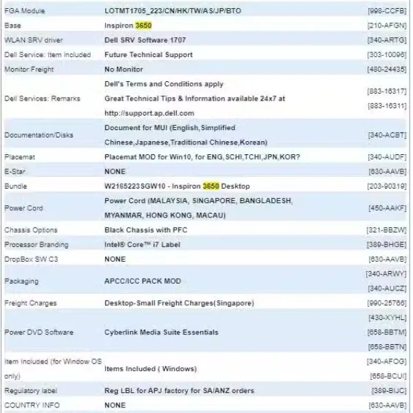Click W2165223SGW10 bundle description

coord(177,187)
